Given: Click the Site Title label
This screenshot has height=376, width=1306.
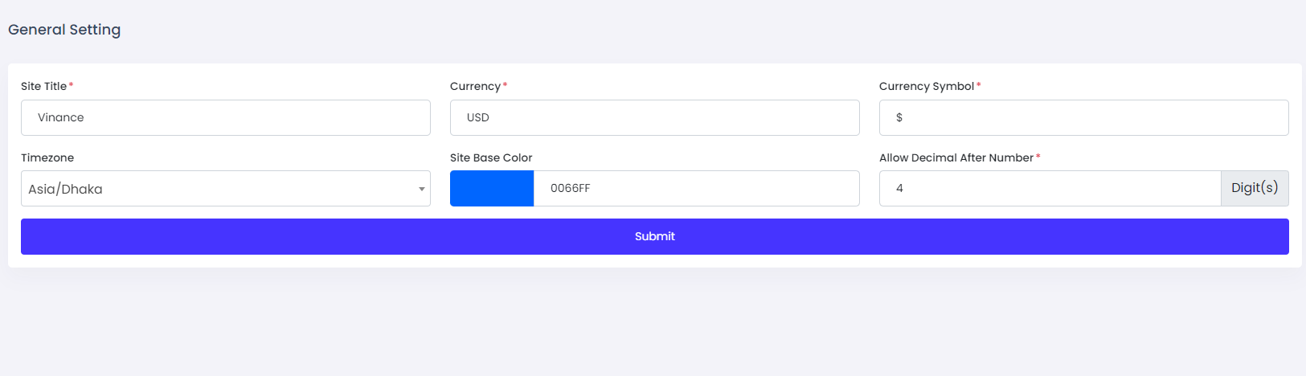Looking at the screenshot, I should click(x=44, y=86).
